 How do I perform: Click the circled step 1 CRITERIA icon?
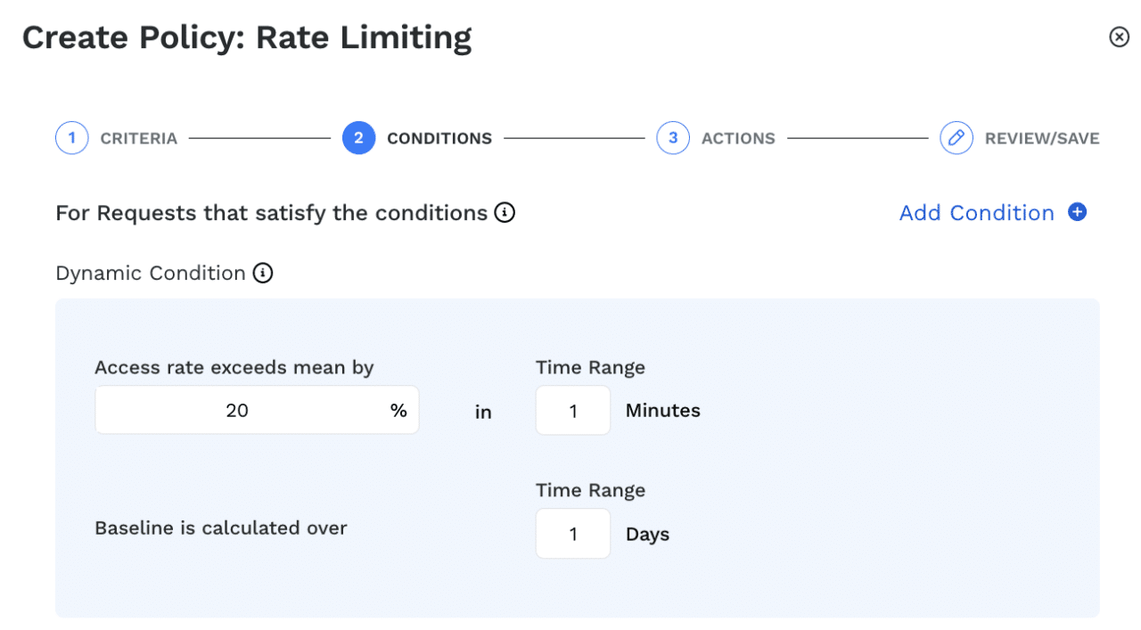(x=72, y=137)
